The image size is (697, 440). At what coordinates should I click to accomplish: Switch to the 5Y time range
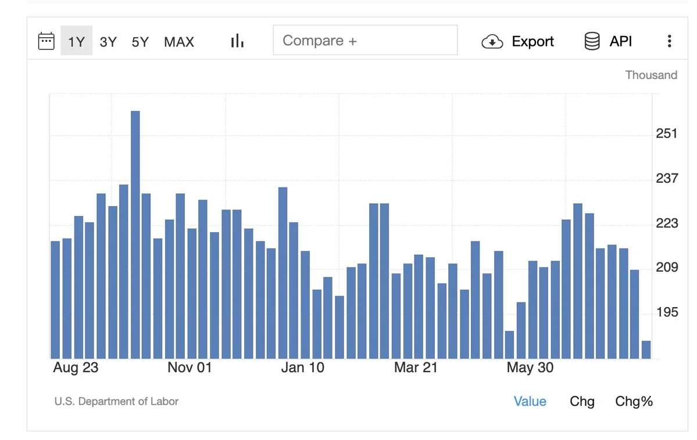tap(140, 42)
